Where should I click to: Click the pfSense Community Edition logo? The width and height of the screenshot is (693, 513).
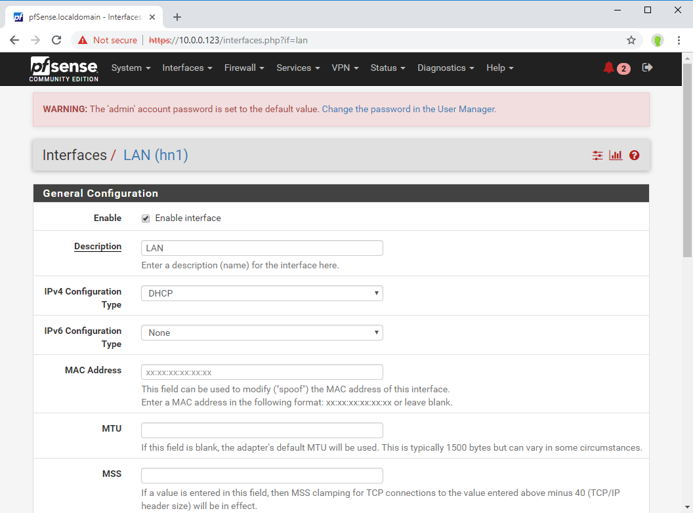click(x=64, y=70)
